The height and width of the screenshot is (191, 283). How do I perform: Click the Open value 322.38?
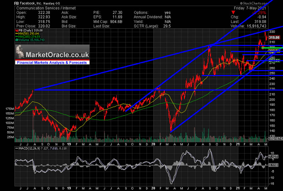44,13
